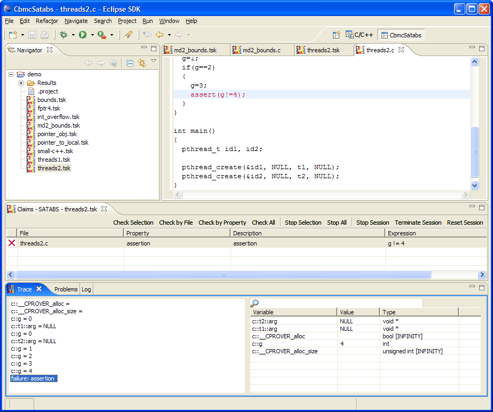Viewport: 493px width, 412px height.
Task: Close the Navigator view tab
Action: coord(50,50)
